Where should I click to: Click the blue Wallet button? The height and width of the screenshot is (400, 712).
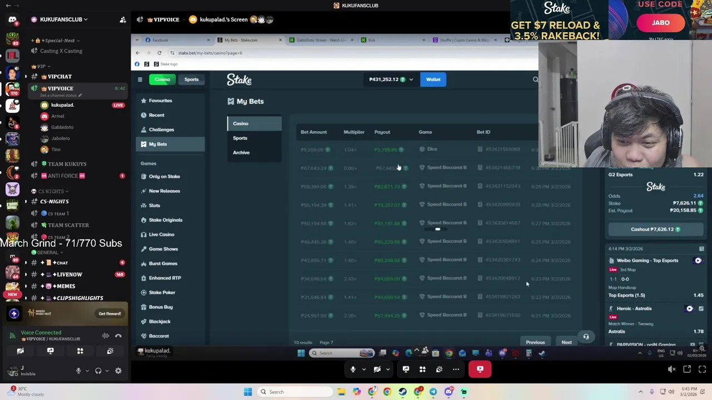[433, 79]
